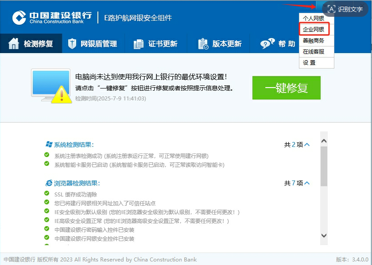
Task: Click the checkmark beside 系统智能卡服务已启动
Action: [46, 165]
